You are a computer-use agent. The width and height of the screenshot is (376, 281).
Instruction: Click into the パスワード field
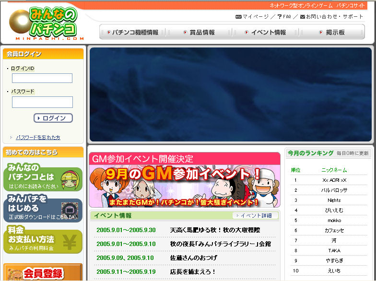(42, 102)
